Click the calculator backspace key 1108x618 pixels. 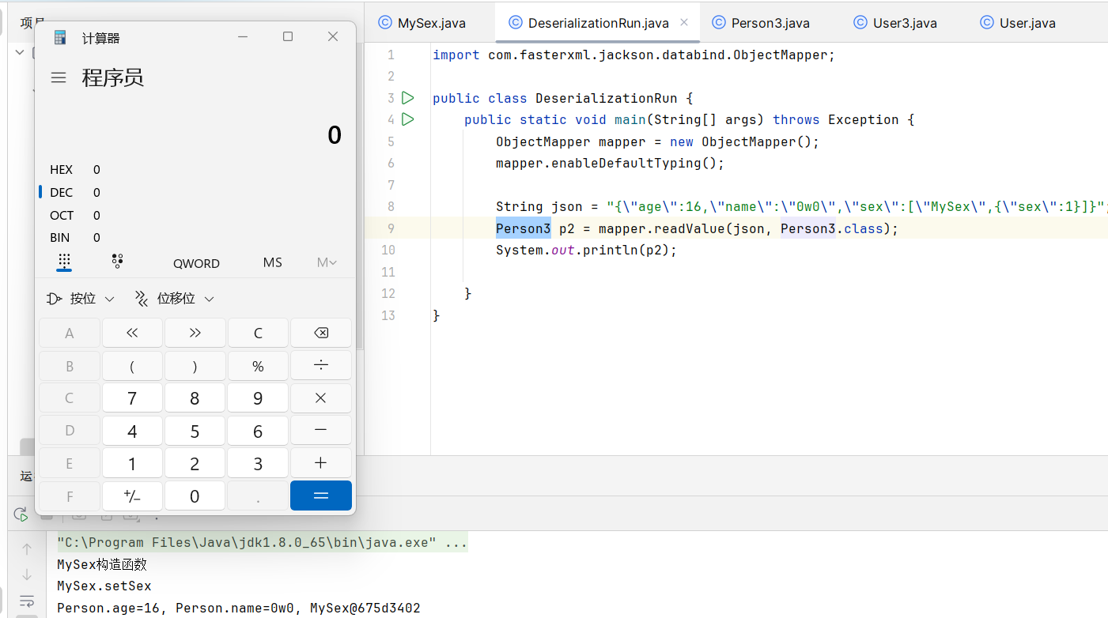(321, 333)
